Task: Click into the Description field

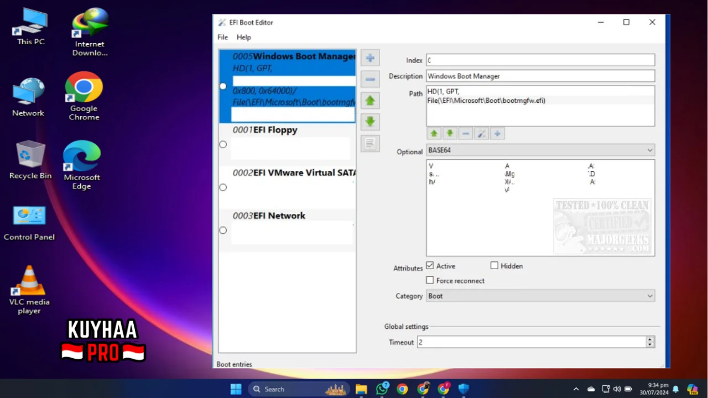Action: pos(540,76)
